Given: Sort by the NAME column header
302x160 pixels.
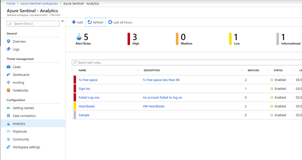Looking at the screenshot, I should 83,70.
